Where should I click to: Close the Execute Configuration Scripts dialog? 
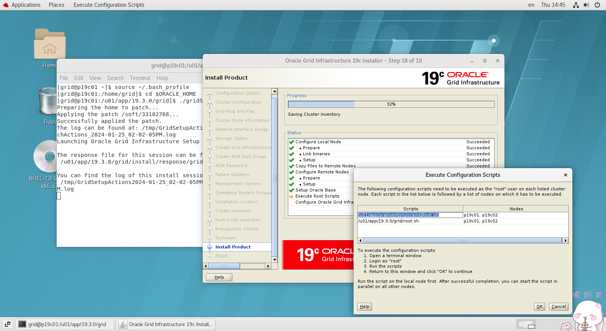pyautogui.click(x=565, y=175)
